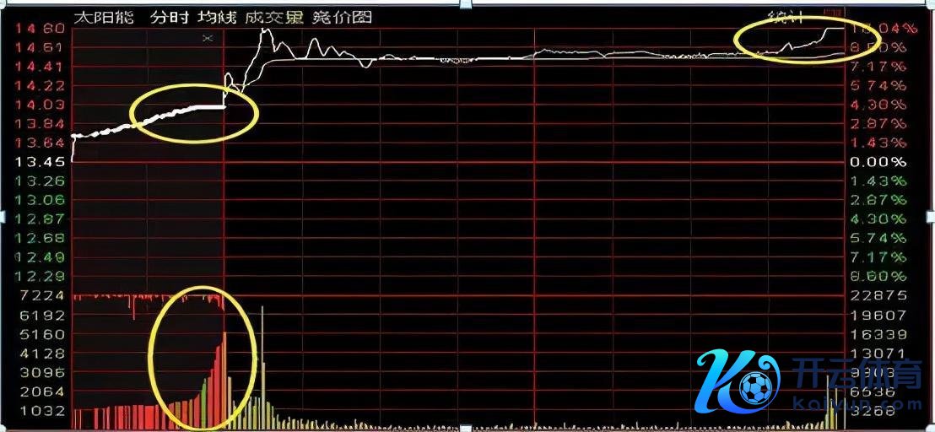Toggle the 成交量 volume display
The image size is (935, 432).
point(273,17)
